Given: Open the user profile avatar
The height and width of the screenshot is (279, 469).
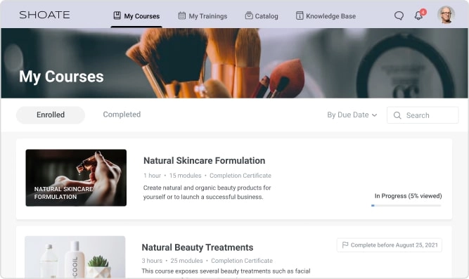Looking at the screenshot, I should 446,15.
